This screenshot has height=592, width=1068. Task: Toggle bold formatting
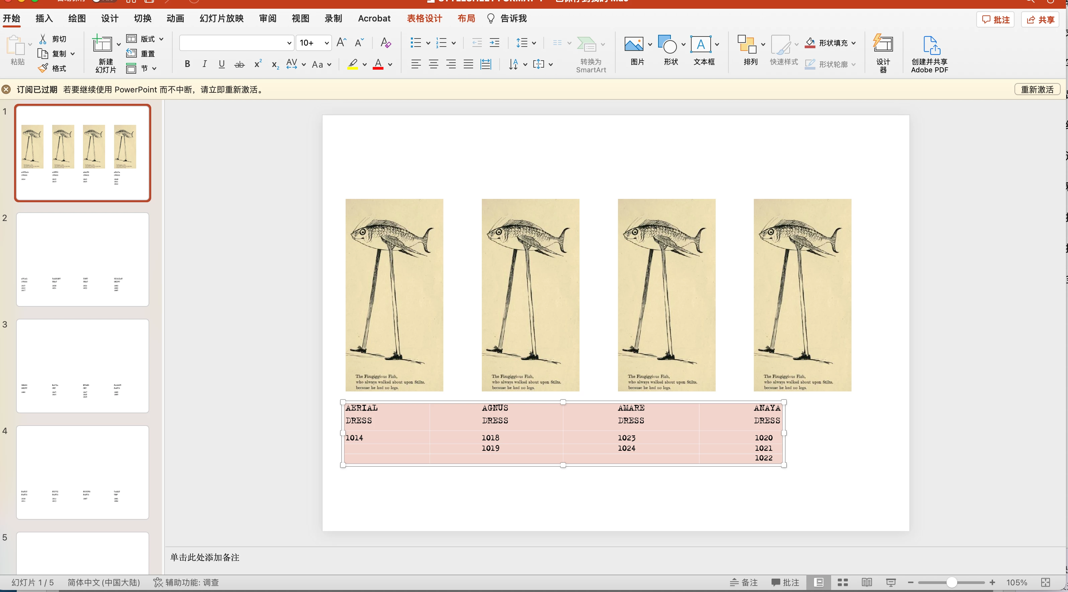[x=187, y=64]
